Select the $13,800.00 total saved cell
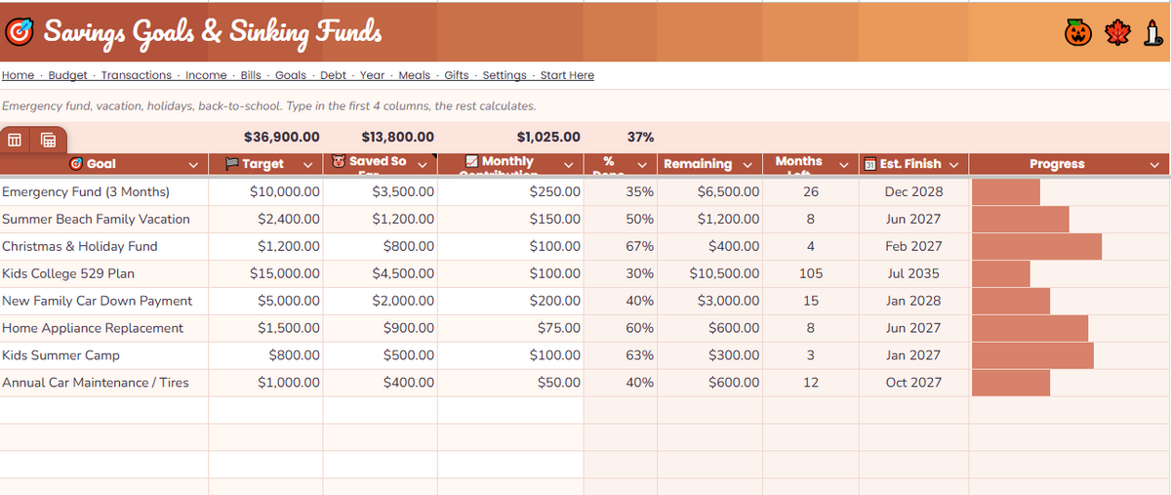 (x=381, y=138)
